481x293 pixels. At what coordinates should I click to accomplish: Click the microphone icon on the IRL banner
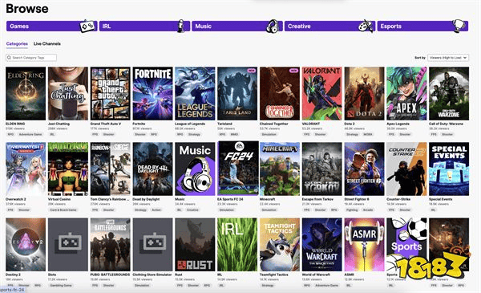click(181, 26)
